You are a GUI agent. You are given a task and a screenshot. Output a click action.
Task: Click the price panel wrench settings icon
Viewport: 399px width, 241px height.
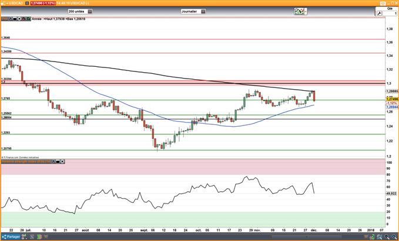[11, 19]
